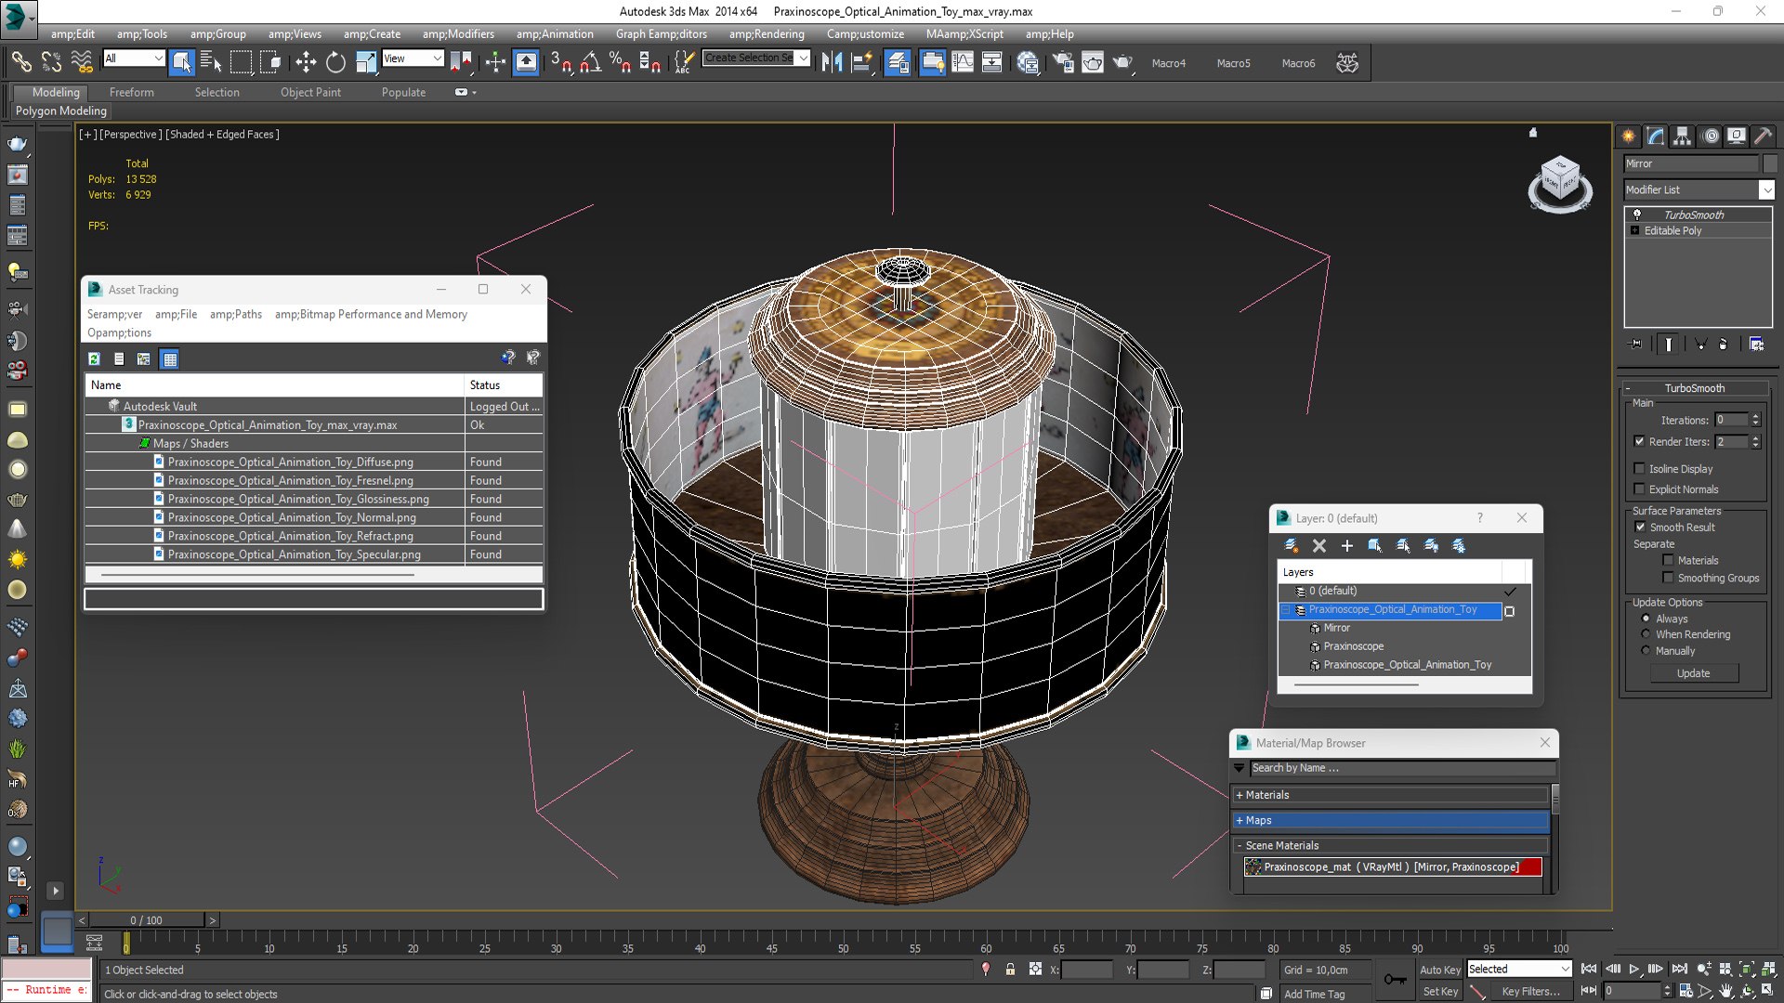1784x1003 pixels.
Task: Activate the Select and Rotate tool
Action: [x=335, y=62]
